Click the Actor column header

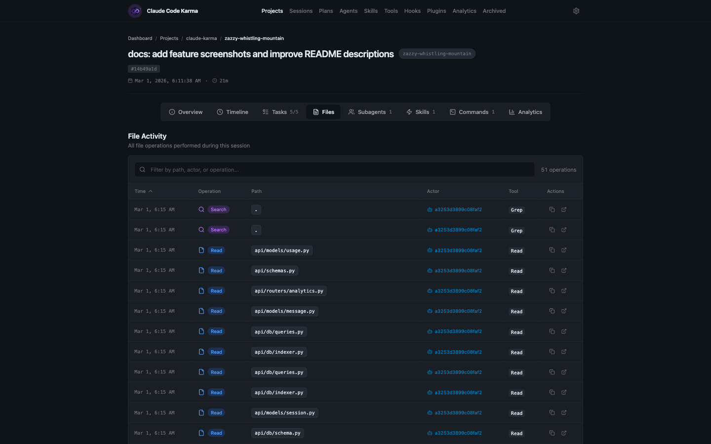[433, 191]
